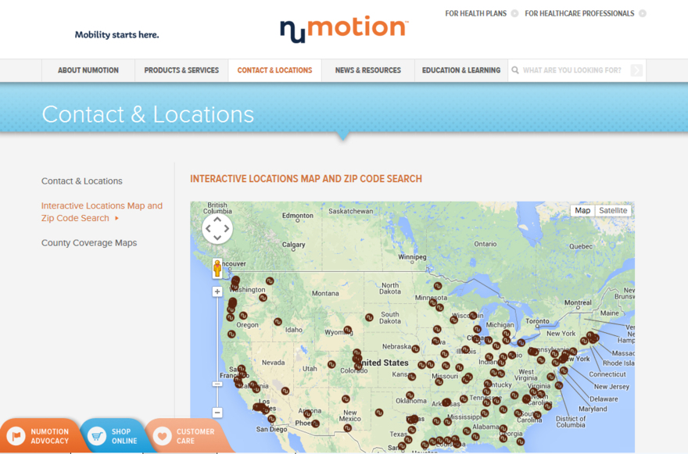Switch map to Map view
The width and height of the screenshot is (688, 454).
coord(582,210)
